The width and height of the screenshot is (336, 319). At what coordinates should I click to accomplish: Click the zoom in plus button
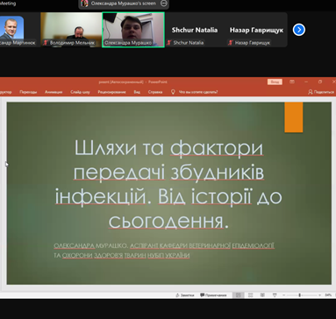click(319, 295)
